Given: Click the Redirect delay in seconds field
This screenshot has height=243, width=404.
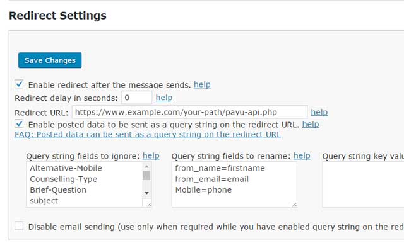Looking at the screenshot, I should pos(137,98).
